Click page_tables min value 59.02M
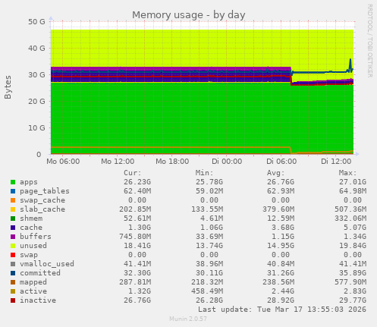The width and height of the screenshot is (377, 327). (x=209, y=191)
